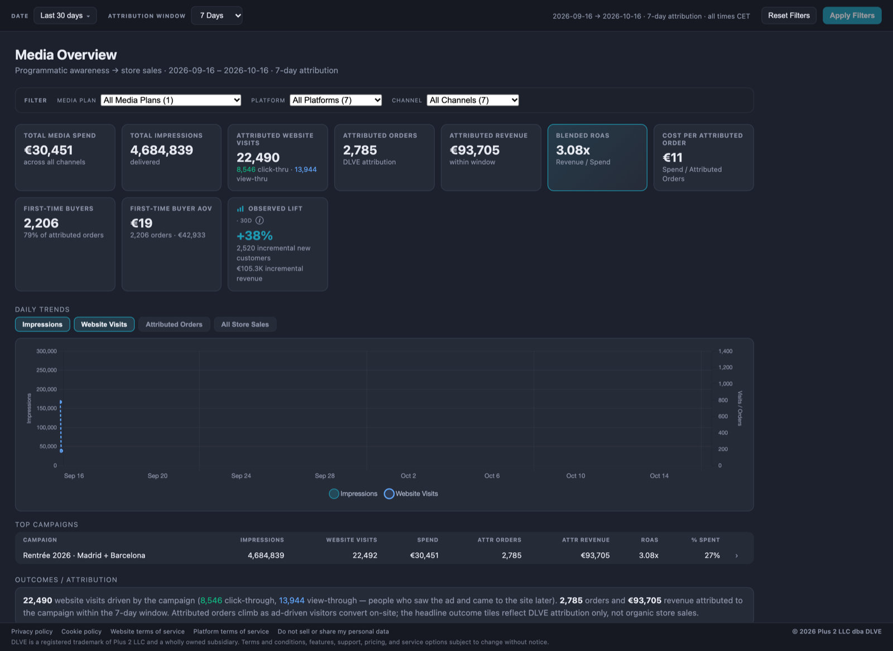The height and width of the screenshot is (651, 893).
Task: Click the Observed Lift bar chart icon
Action: click(240, 209)
